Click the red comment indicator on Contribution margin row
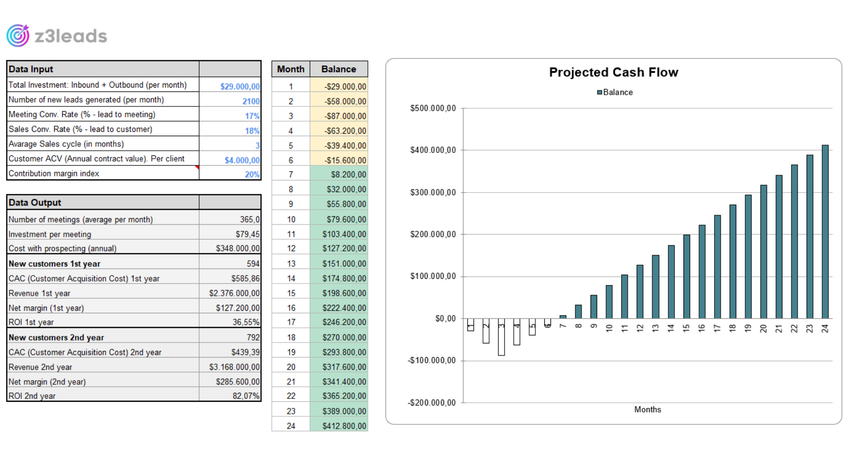 197,167
